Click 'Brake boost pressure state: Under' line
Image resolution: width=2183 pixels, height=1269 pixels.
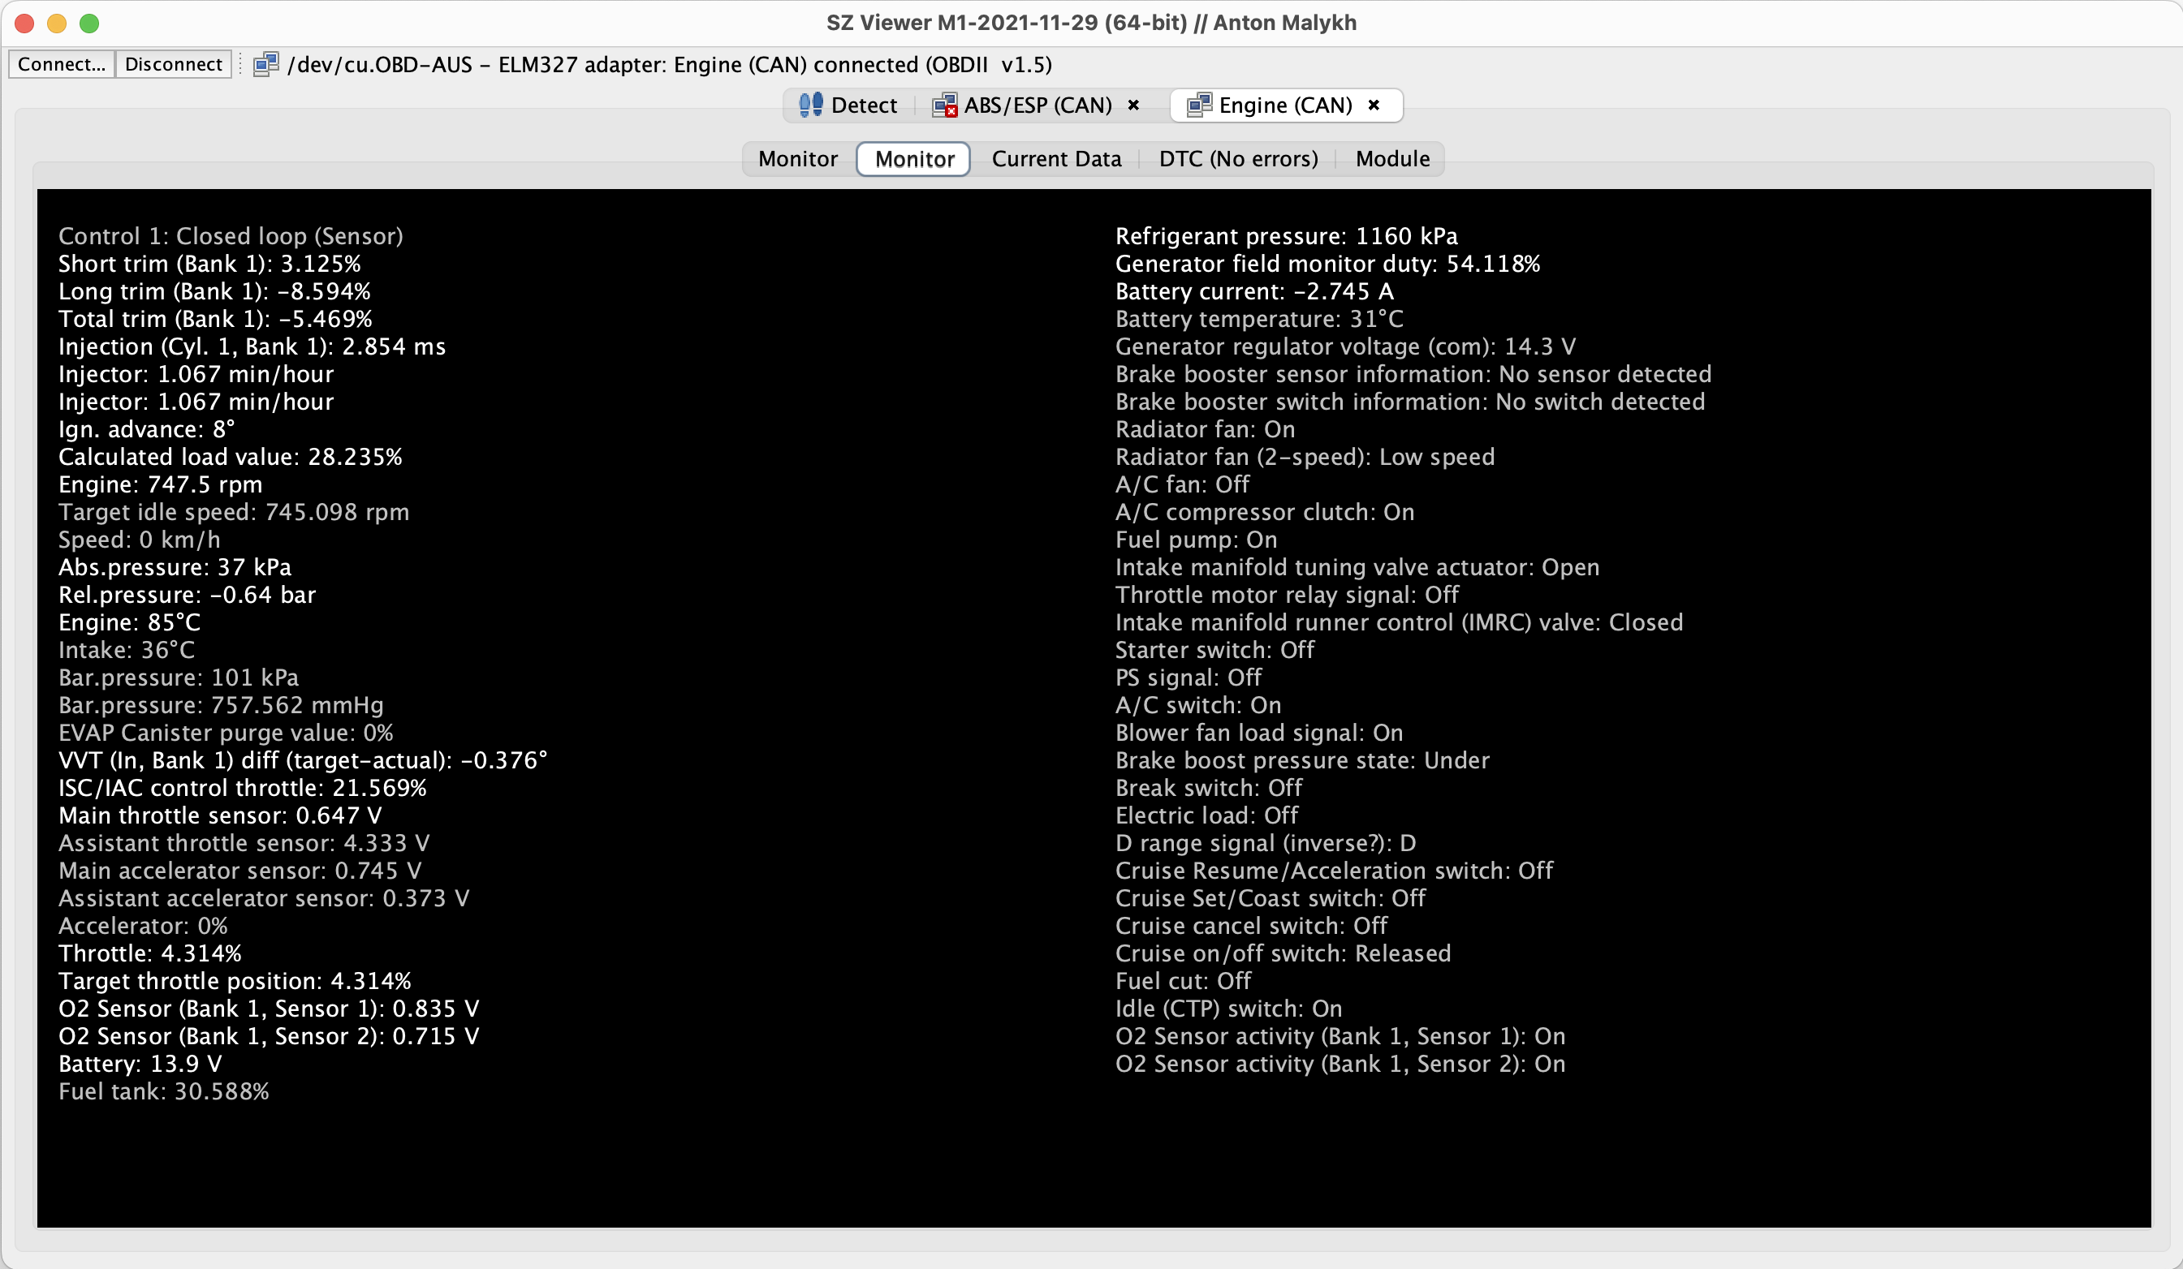(1302, 761)
